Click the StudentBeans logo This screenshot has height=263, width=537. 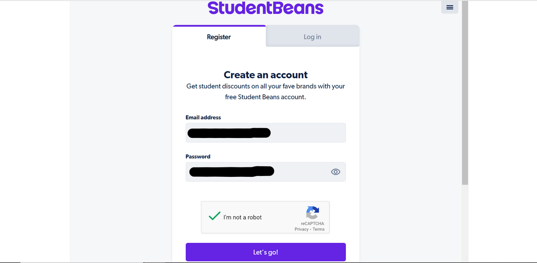point(266,8)
